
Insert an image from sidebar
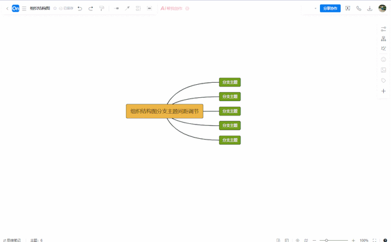coord(384,70)
